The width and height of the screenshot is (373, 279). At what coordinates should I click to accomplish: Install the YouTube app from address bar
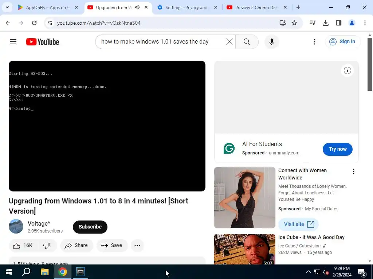[283, 23]
